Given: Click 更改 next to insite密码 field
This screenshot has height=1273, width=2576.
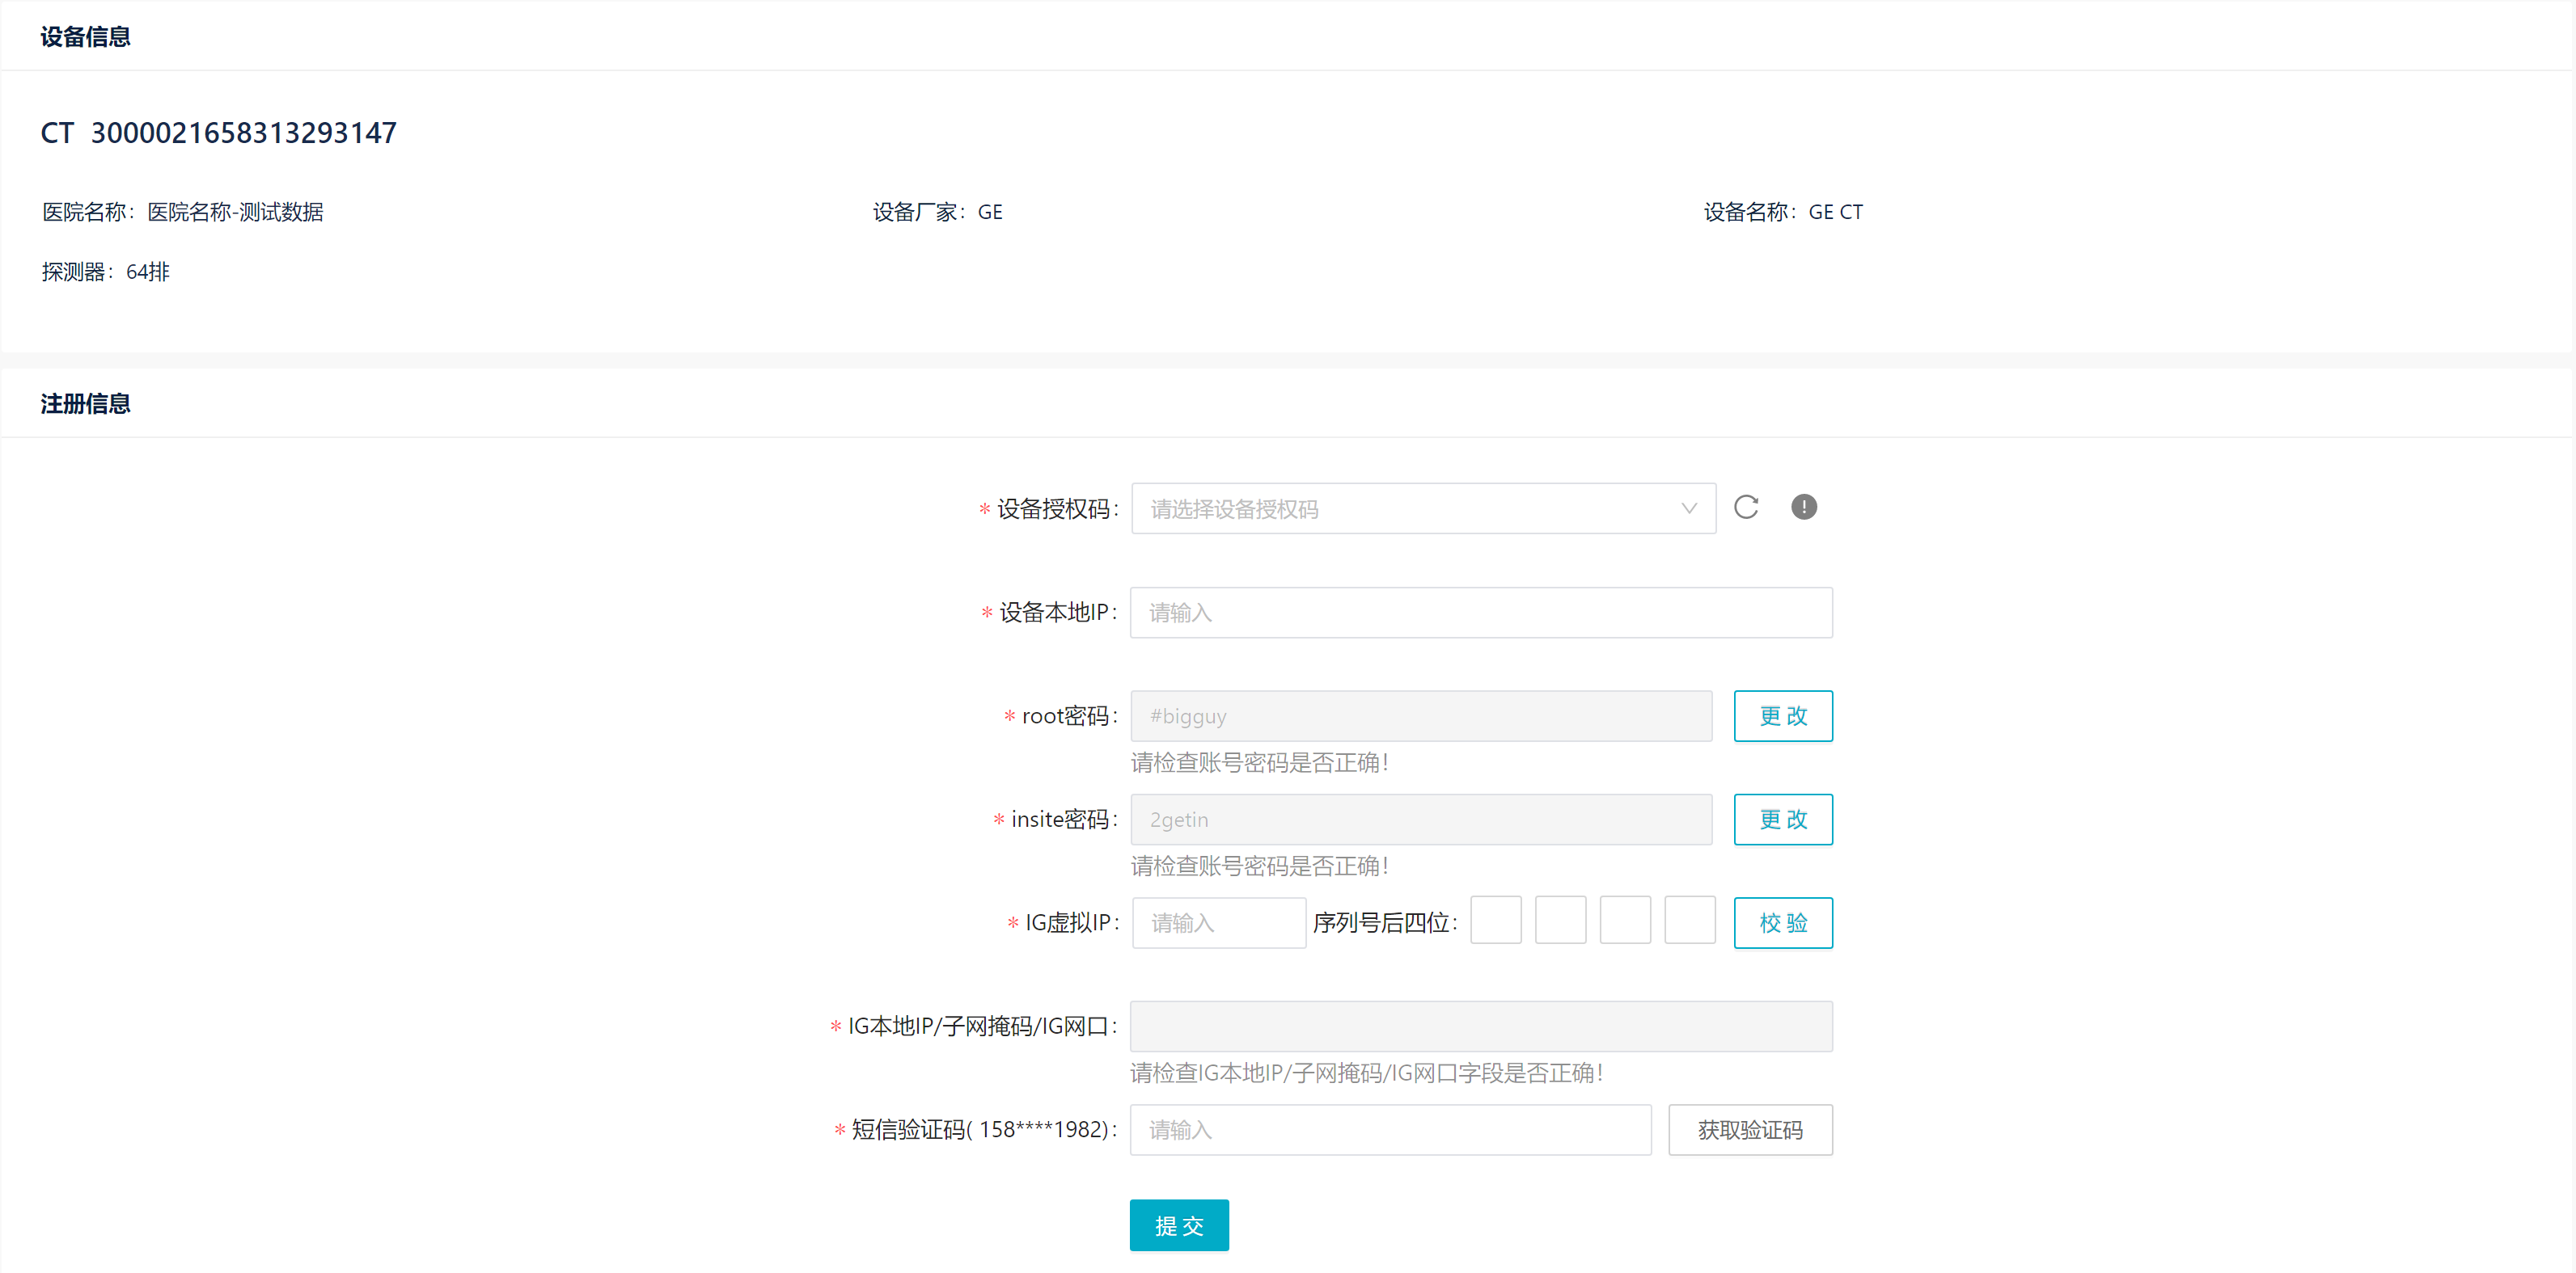Looking at the screenshot, I should click(x=1783, y=818).
